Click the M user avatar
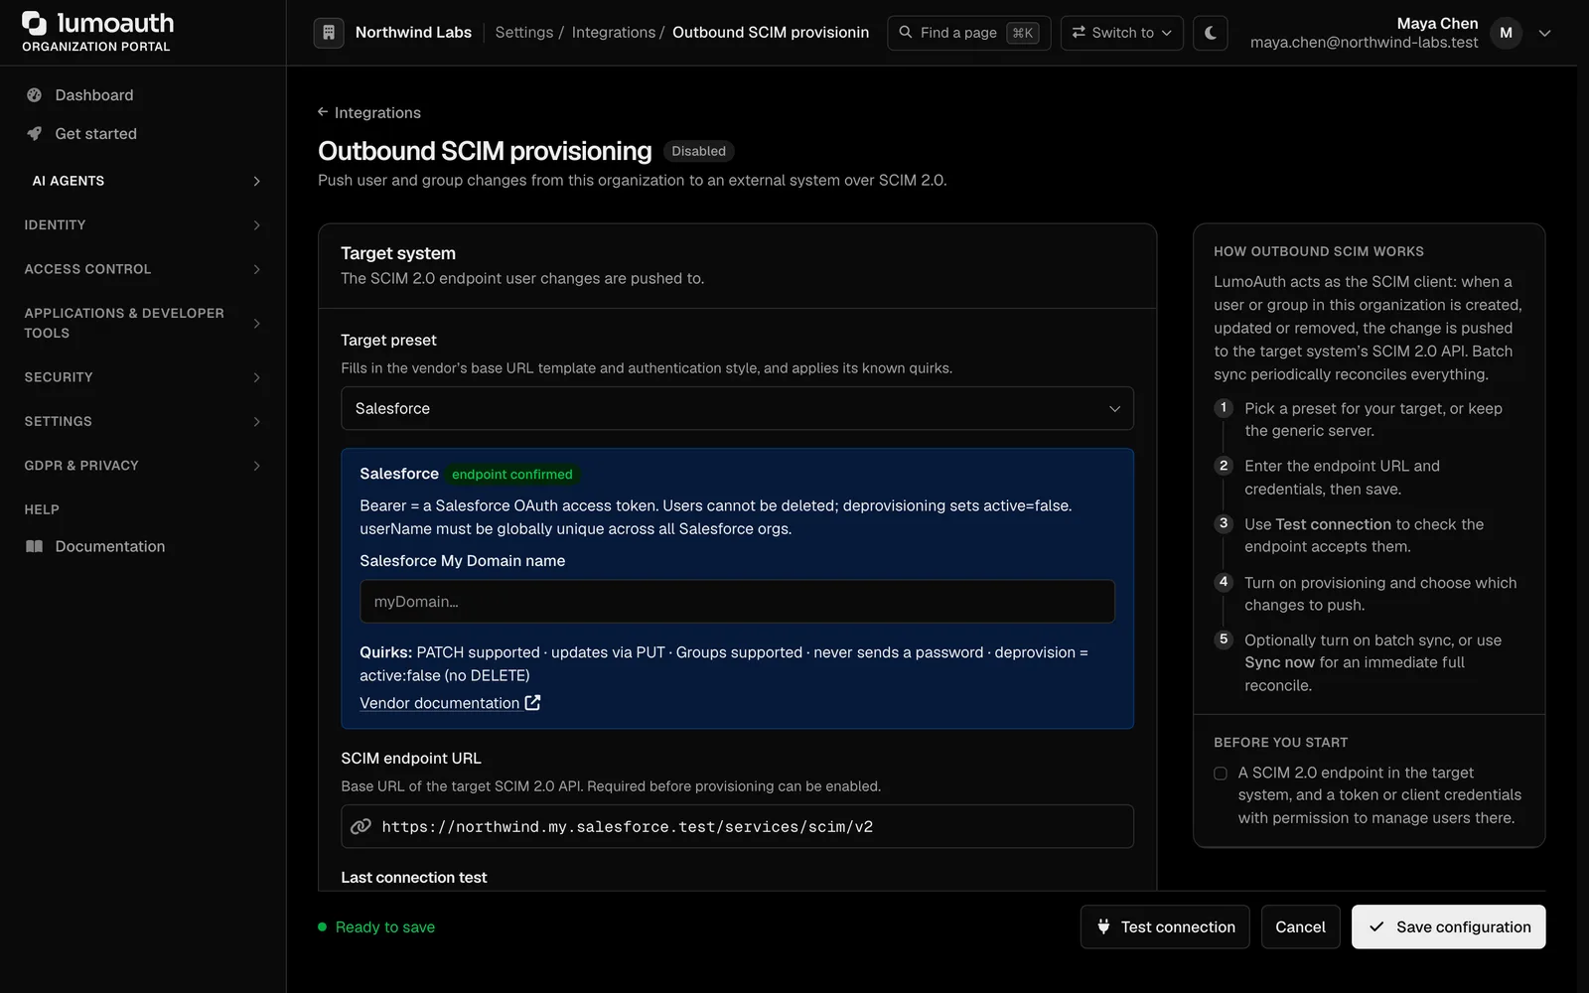 [x=1506, y=33]
